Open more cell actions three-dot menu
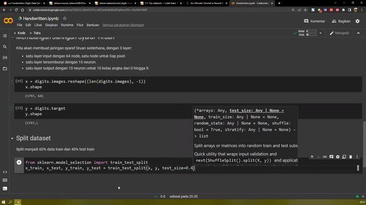The height and width of the screenshot is (205, 366). point(357,157)
